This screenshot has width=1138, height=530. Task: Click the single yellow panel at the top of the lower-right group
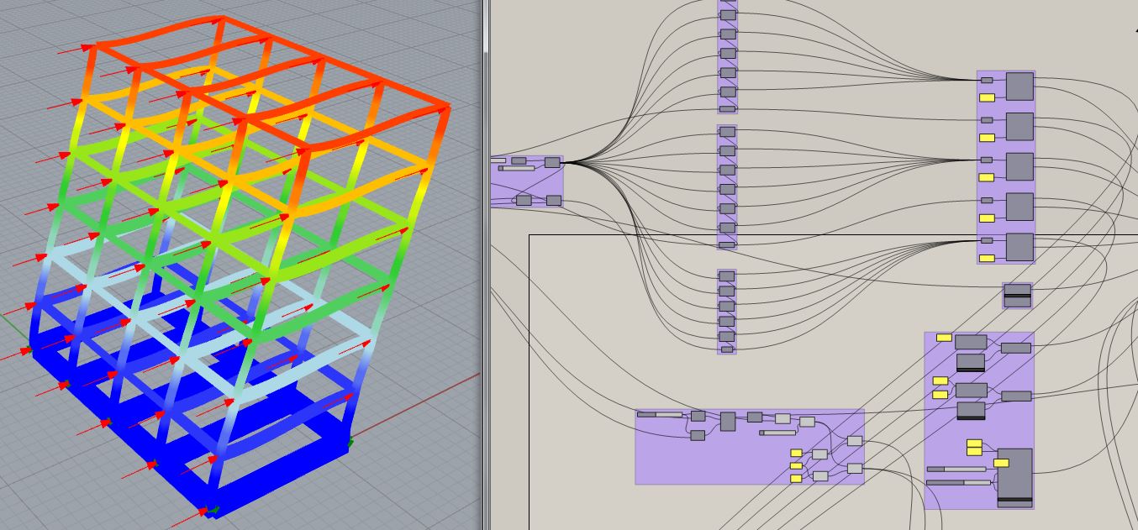pyautogui.click(x=944, y=338)
